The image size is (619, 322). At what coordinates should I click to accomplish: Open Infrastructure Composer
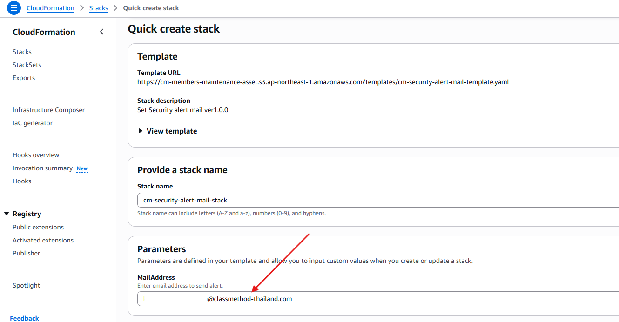click(x=49, y=110)
